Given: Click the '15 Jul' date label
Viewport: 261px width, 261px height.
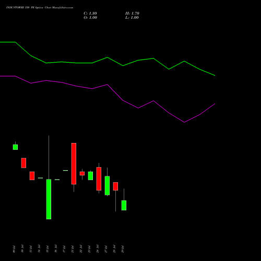Looking at the screenshot, I should (48, 249).
